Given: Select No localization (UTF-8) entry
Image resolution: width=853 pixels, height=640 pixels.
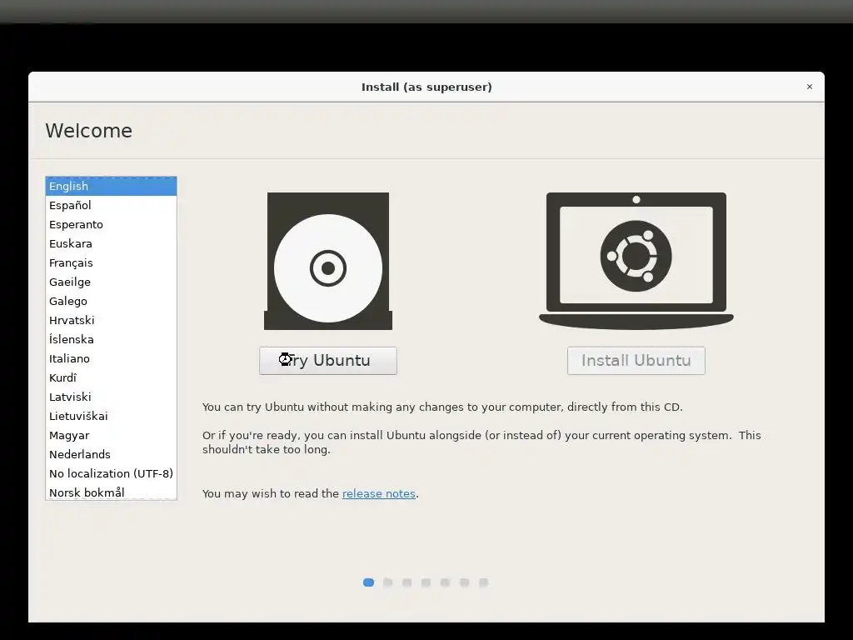Looking at the screenshot, I should [x=111, y=473].
